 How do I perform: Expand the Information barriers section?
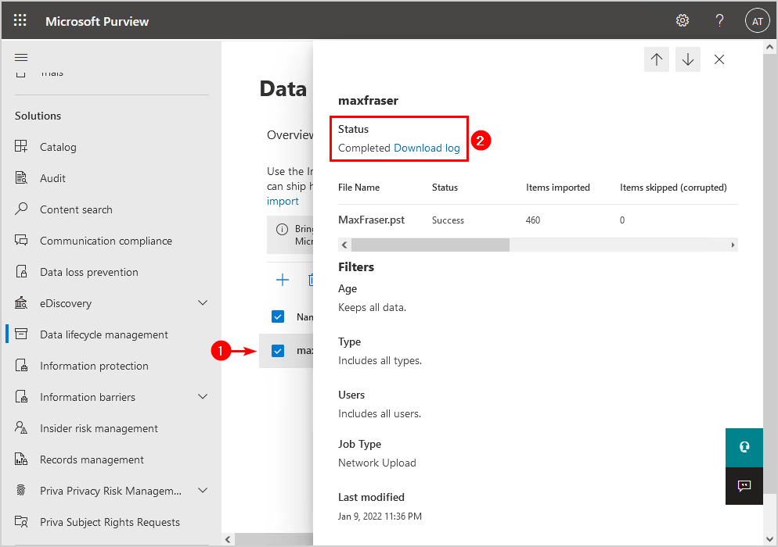coord(203,396)
